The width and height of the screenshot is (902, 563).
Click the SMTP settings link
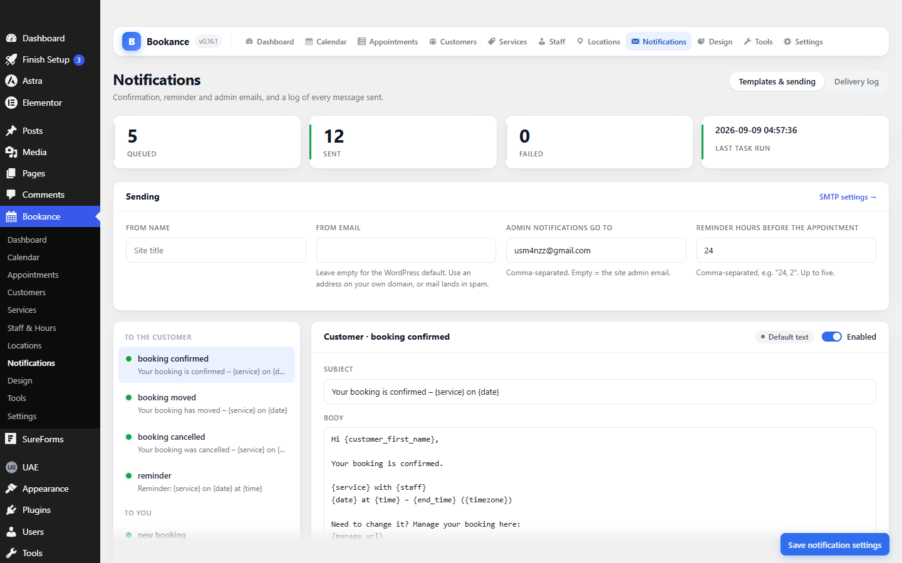(848, 196)
